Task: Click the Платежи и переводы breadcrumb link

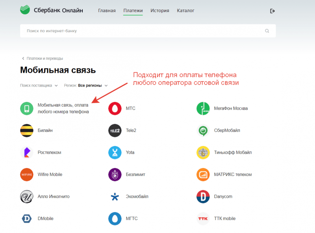Action: click(x=45, y=59)
